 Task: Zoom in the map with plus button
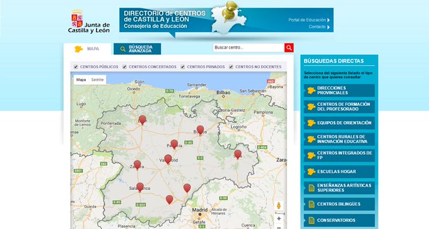pyautogui.click(x=279, y=219)
